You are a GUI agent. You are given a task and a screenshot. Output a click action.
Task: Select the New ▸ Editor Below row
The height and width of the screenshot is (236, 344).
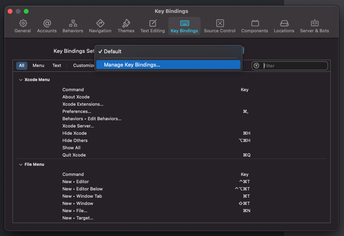pyautogui.click(x=171, y=189)
